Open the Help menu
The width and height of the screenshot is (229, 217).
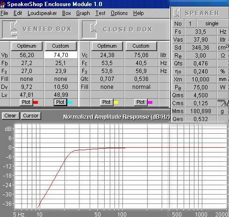138,13
